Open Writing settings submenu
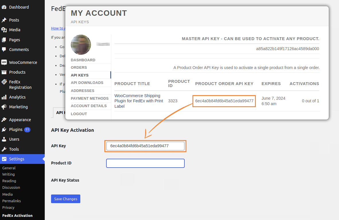Screen dimensions: 339x220 point(8,174)
